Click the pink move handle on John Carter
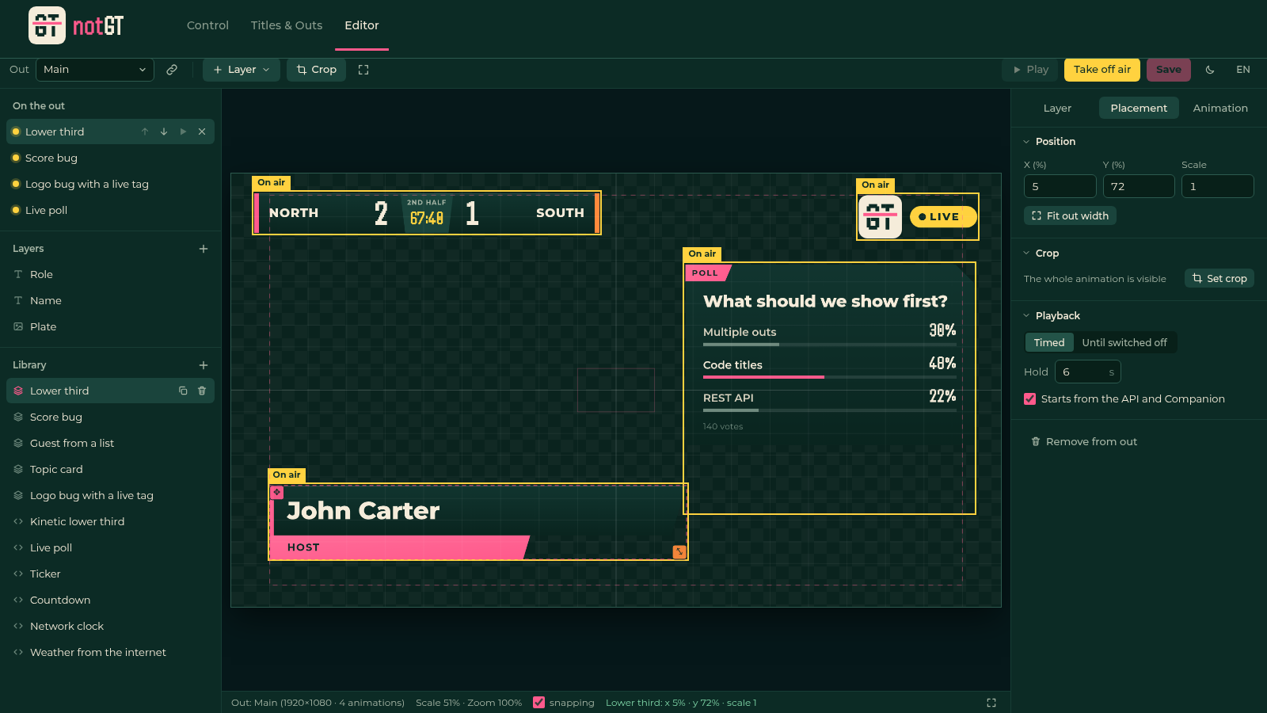1267x713 pixels. tap(277, 492)
